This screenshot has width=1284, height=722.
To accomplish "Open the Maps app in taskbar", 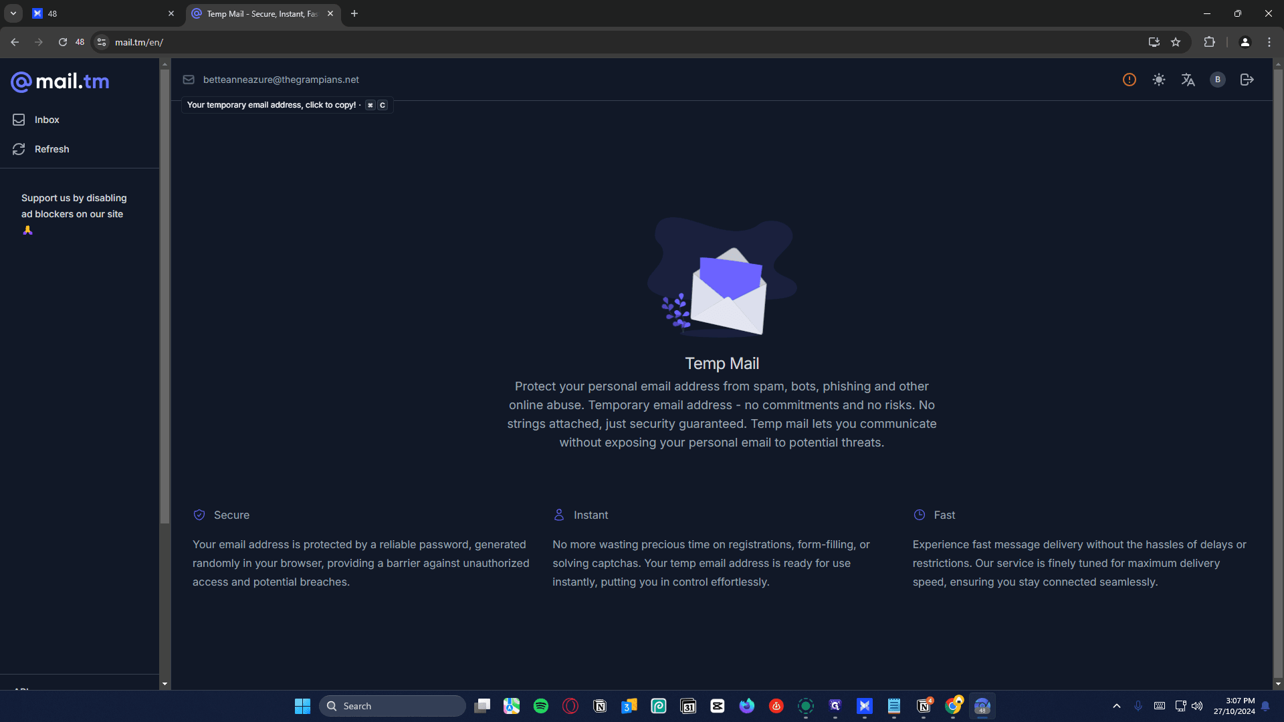I will tap(512, 706).
